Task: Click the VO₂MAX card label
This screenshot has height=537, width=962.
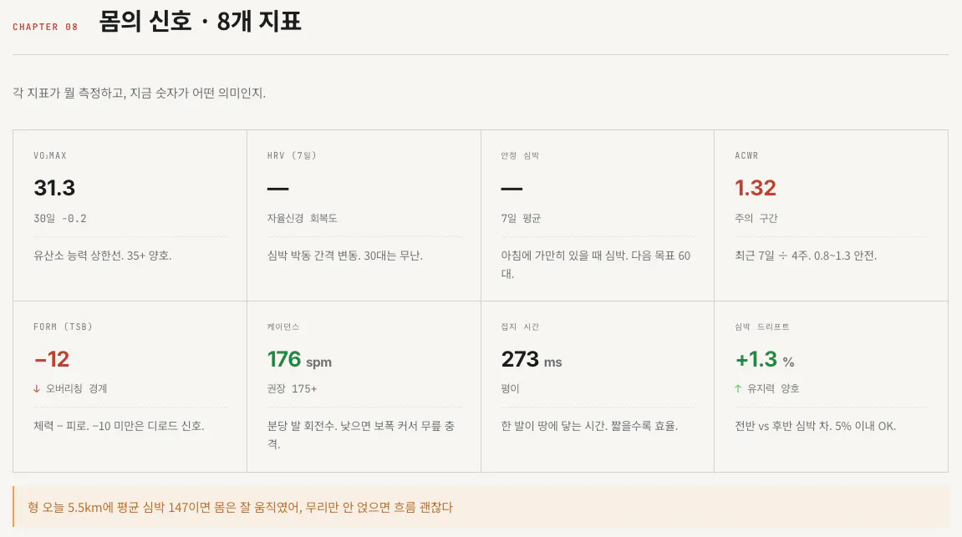Action: 50,155
